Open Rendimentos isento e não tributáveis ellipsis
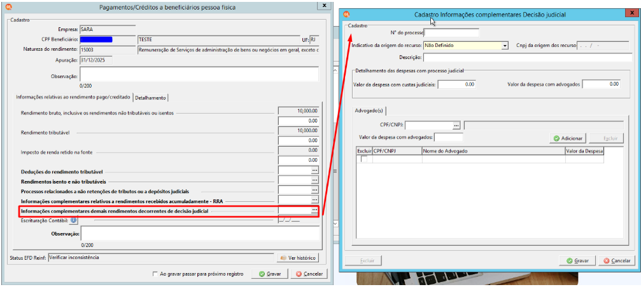 [314, 180]
